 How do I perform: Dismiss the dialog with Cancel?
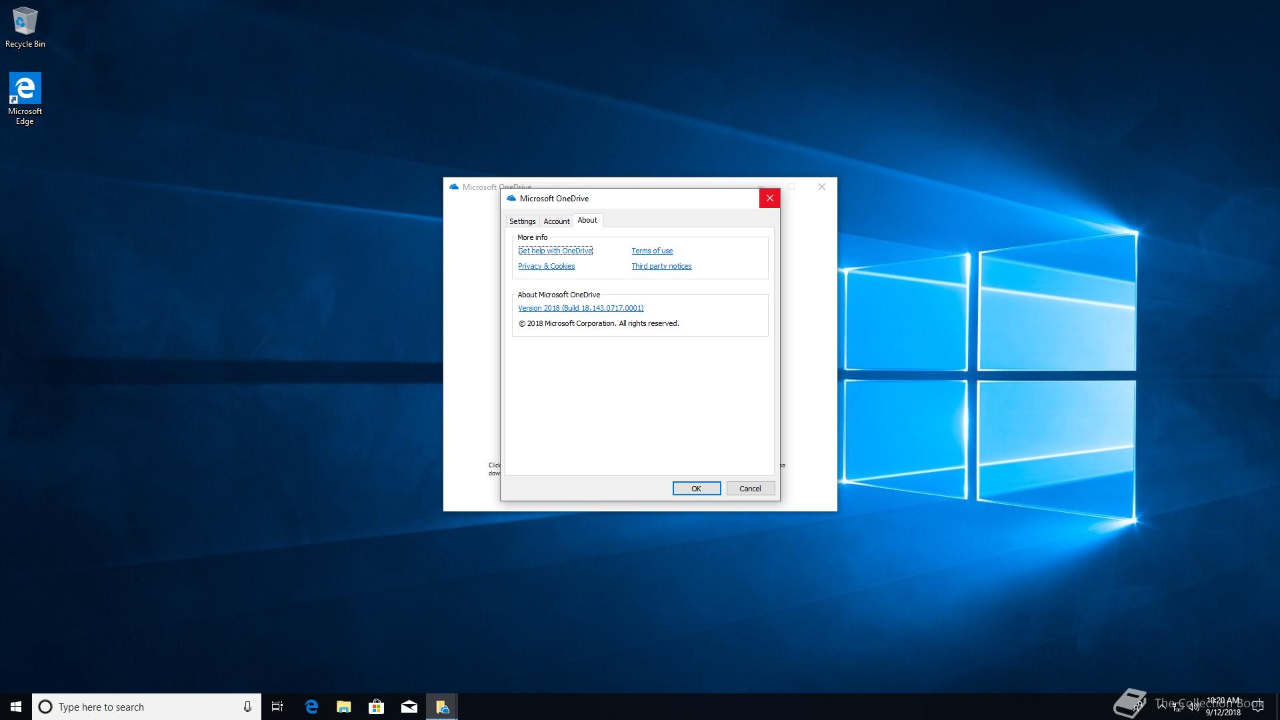point(751,489)
